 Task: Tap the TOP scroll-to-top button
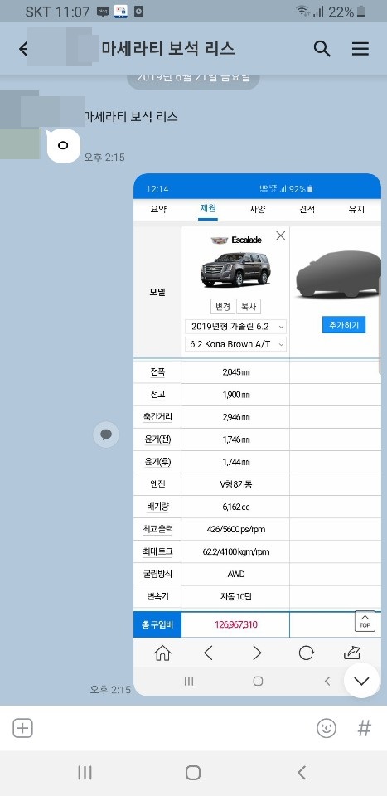[365, 621]
